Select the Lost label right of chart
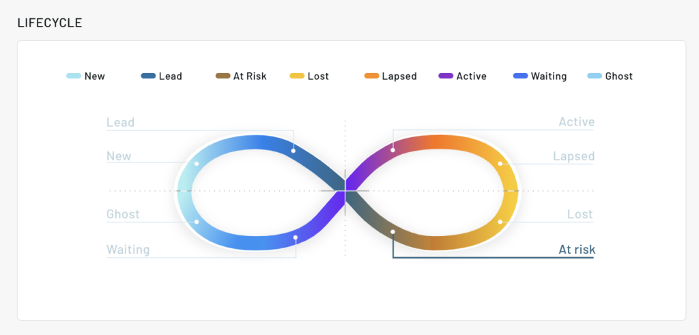Image resolution: width=699 pixels, height=335 pixels. pos(580,214)
